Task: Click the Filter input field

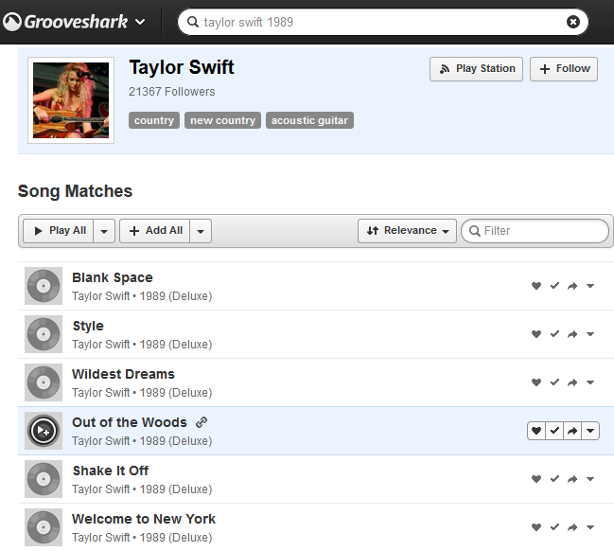Action: click(535, 231)
